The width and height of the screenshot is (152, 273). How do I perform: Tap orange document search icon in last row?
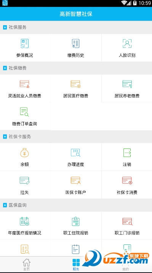click(x=25, y=249)
